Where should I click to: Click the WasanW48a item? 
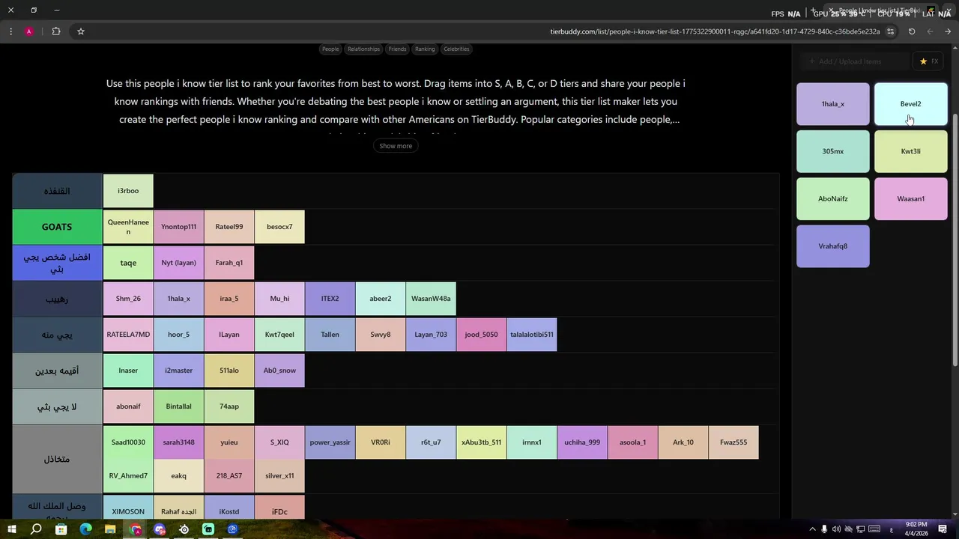(431, 299)
